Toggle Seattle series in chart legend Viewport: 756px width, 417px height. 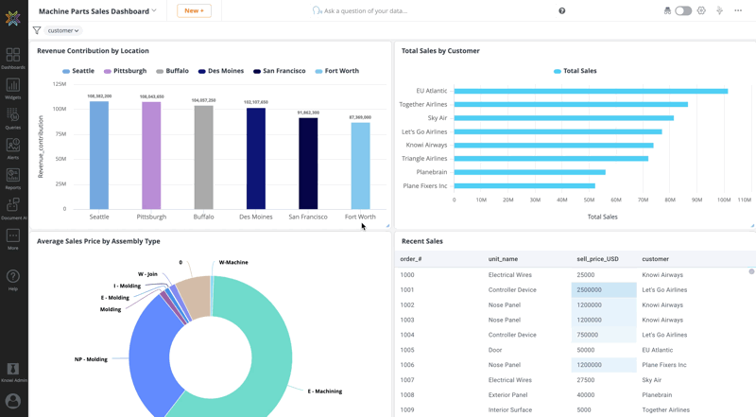click(x=78, y=71)
